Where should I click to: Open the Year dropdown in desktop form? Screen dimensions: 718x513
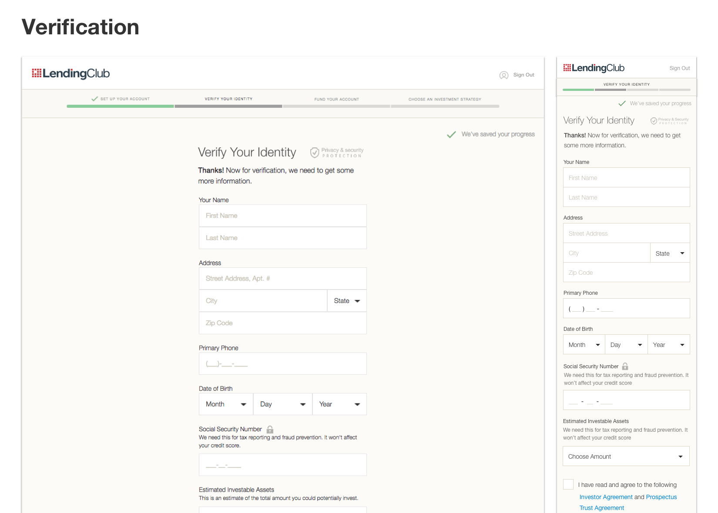(339, 404)
